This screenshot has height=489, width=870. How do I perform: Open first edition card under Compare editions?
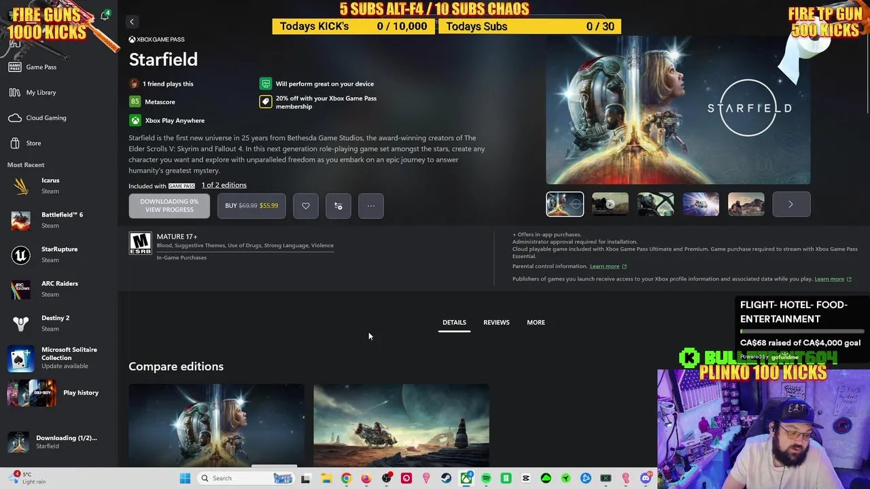coord(217,425)
